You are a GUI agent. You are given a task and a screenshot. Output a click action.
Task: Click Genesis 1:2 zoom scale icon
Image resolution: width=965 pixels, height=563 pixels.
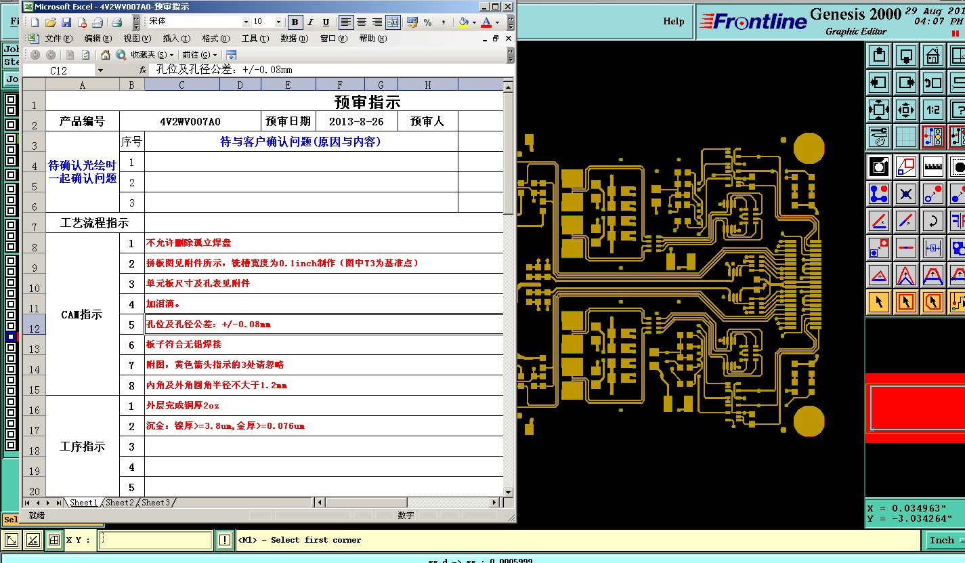pyautogui.click(x=933, y=109)
